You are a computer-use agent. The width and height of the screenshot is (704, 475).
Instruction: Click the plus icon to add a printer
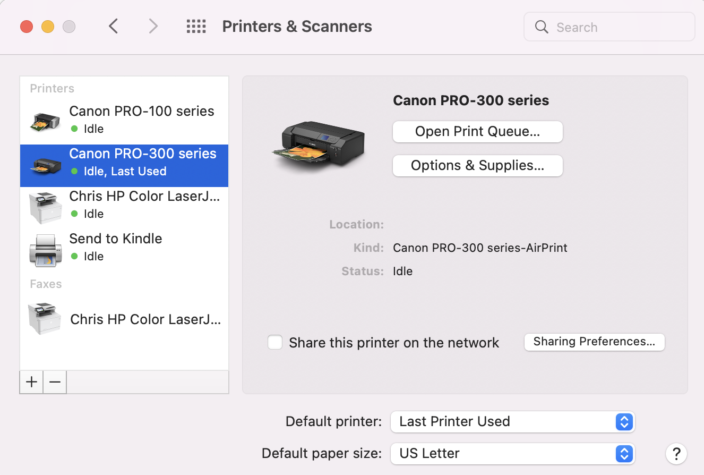pos(32,382)
